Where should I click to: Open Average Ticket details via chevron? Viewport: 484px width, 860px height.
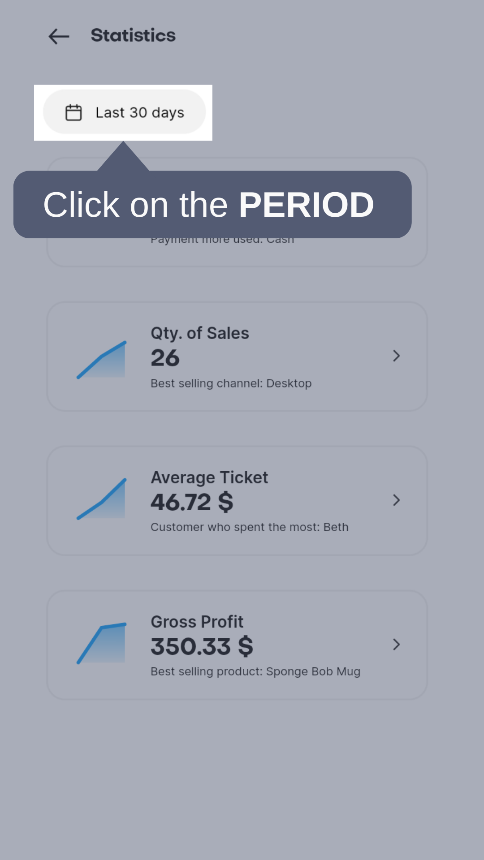(396, 500)
